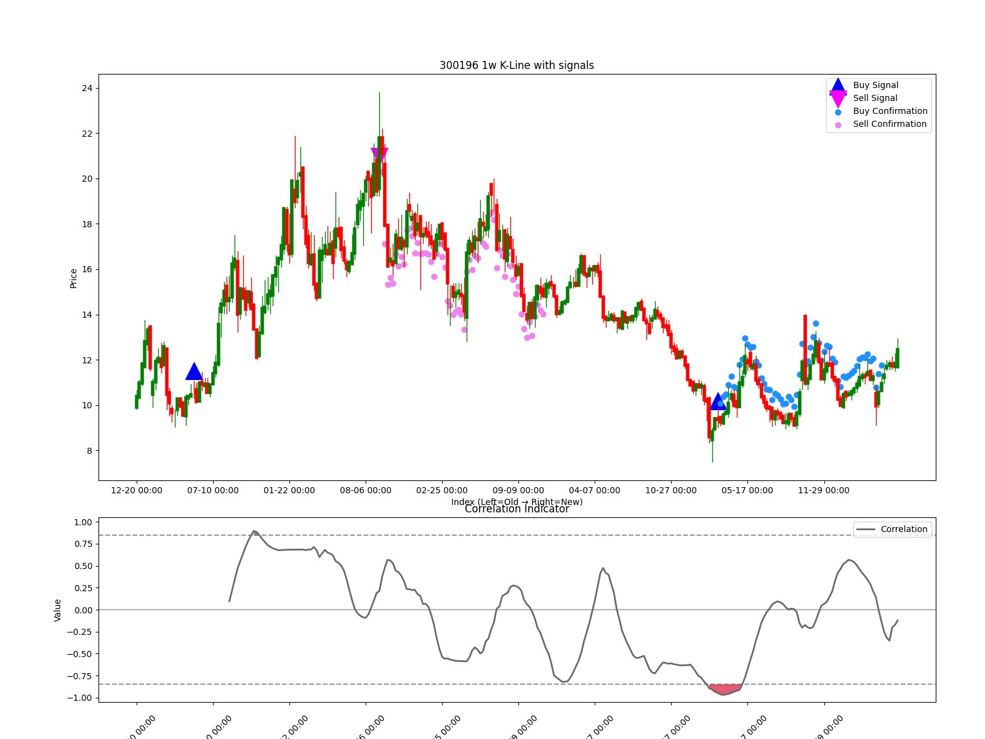This screenshot has width=985, height=739.
Task: Click the price tick label '20'
Action: [87, 179]
